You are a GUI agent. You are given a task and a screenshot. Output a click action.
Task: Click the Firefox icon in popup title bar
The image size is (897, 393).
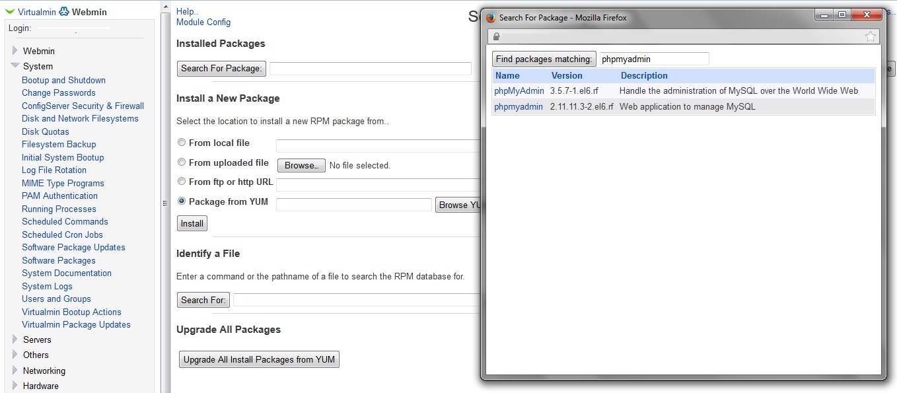coord(491,18)
